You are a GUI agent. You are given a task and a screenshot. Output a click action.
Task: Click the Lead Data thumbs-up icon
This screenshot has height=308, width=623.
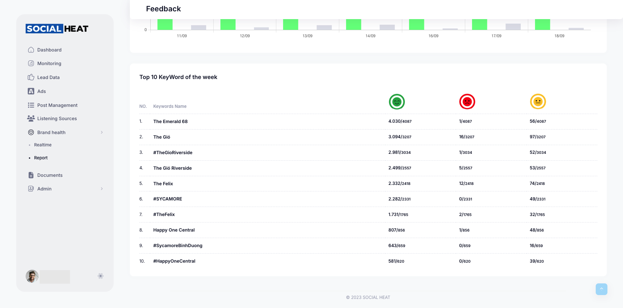31,77
